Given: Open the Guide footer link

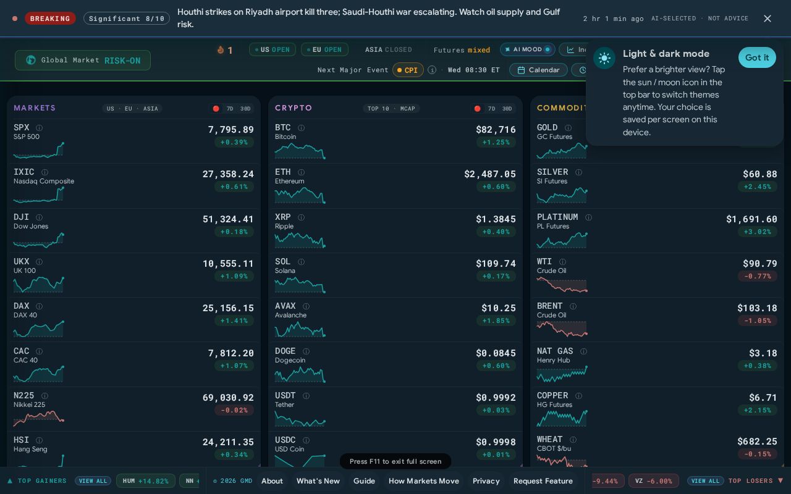Looking at the screenshot, I should [364, 481].
